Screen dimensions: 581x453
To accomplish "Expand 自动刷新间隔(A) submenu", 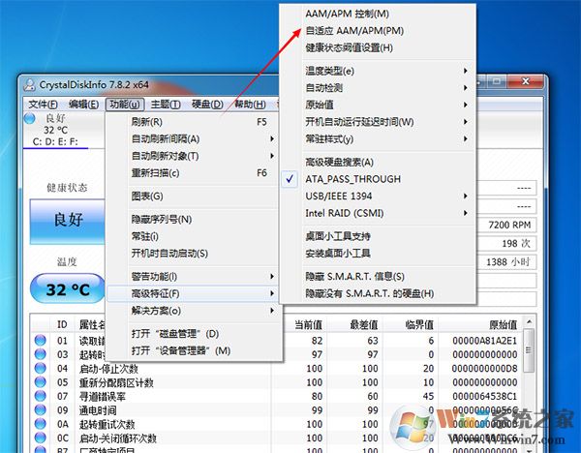I will (x=192, y=138).
